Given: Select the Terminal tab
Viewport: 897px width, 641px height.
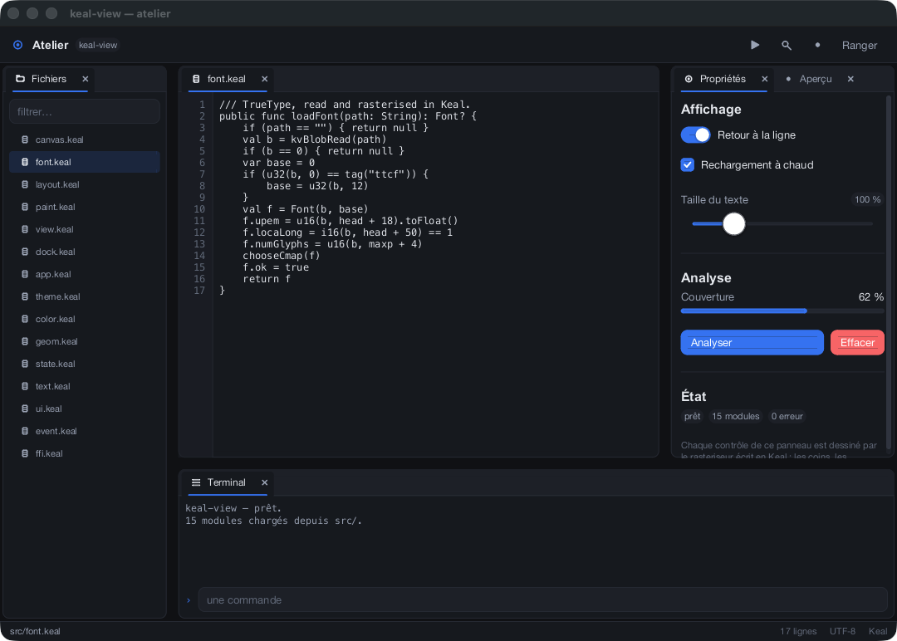Looking at the screenshot, I should tap(227, 482).
